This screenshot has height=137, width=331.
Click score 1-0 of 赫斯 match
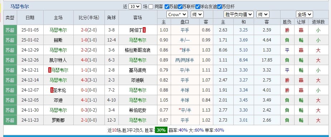pyautogui.click(x=84, y=40)
